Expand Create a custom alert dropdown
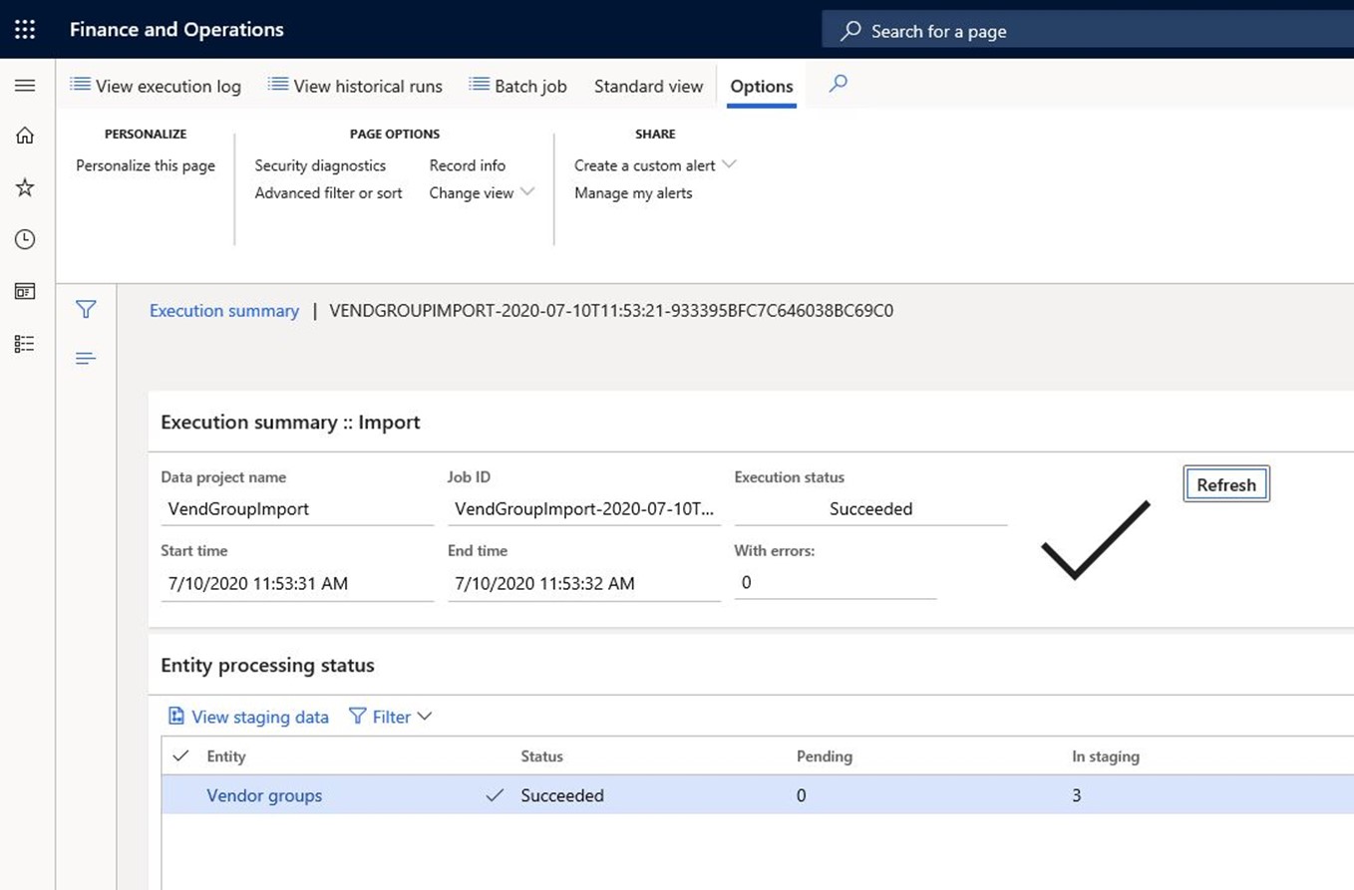Screen dimensions: 1354x890 655,165
